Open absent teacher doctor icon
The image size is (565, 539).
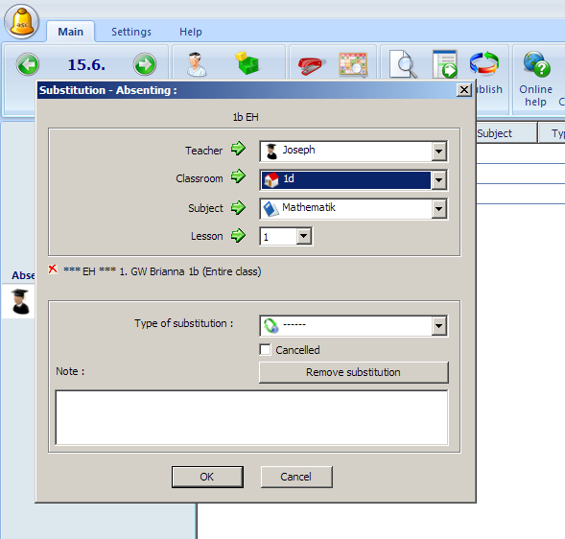[x=197, y=64]
